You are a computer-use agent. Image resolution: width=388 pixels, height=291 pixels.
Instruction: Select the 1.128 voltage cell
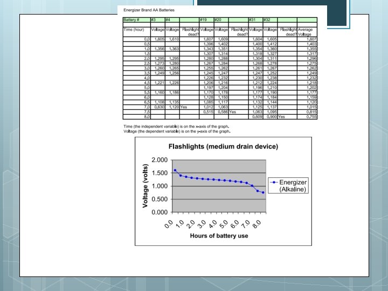(x=206, y=97)
